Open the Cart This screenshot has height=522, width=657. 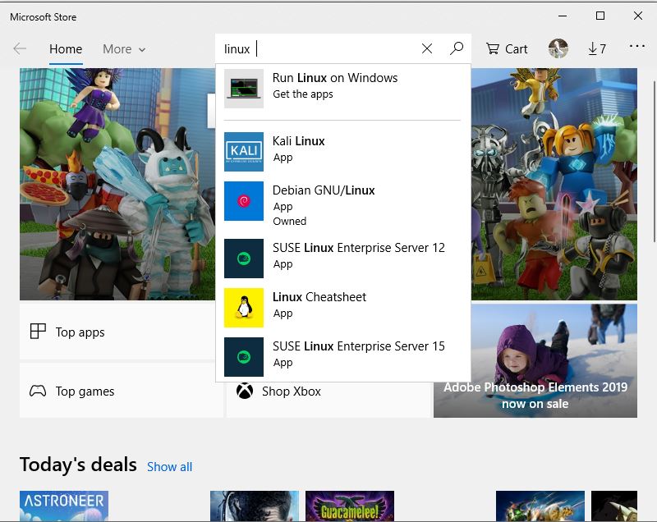507,48
